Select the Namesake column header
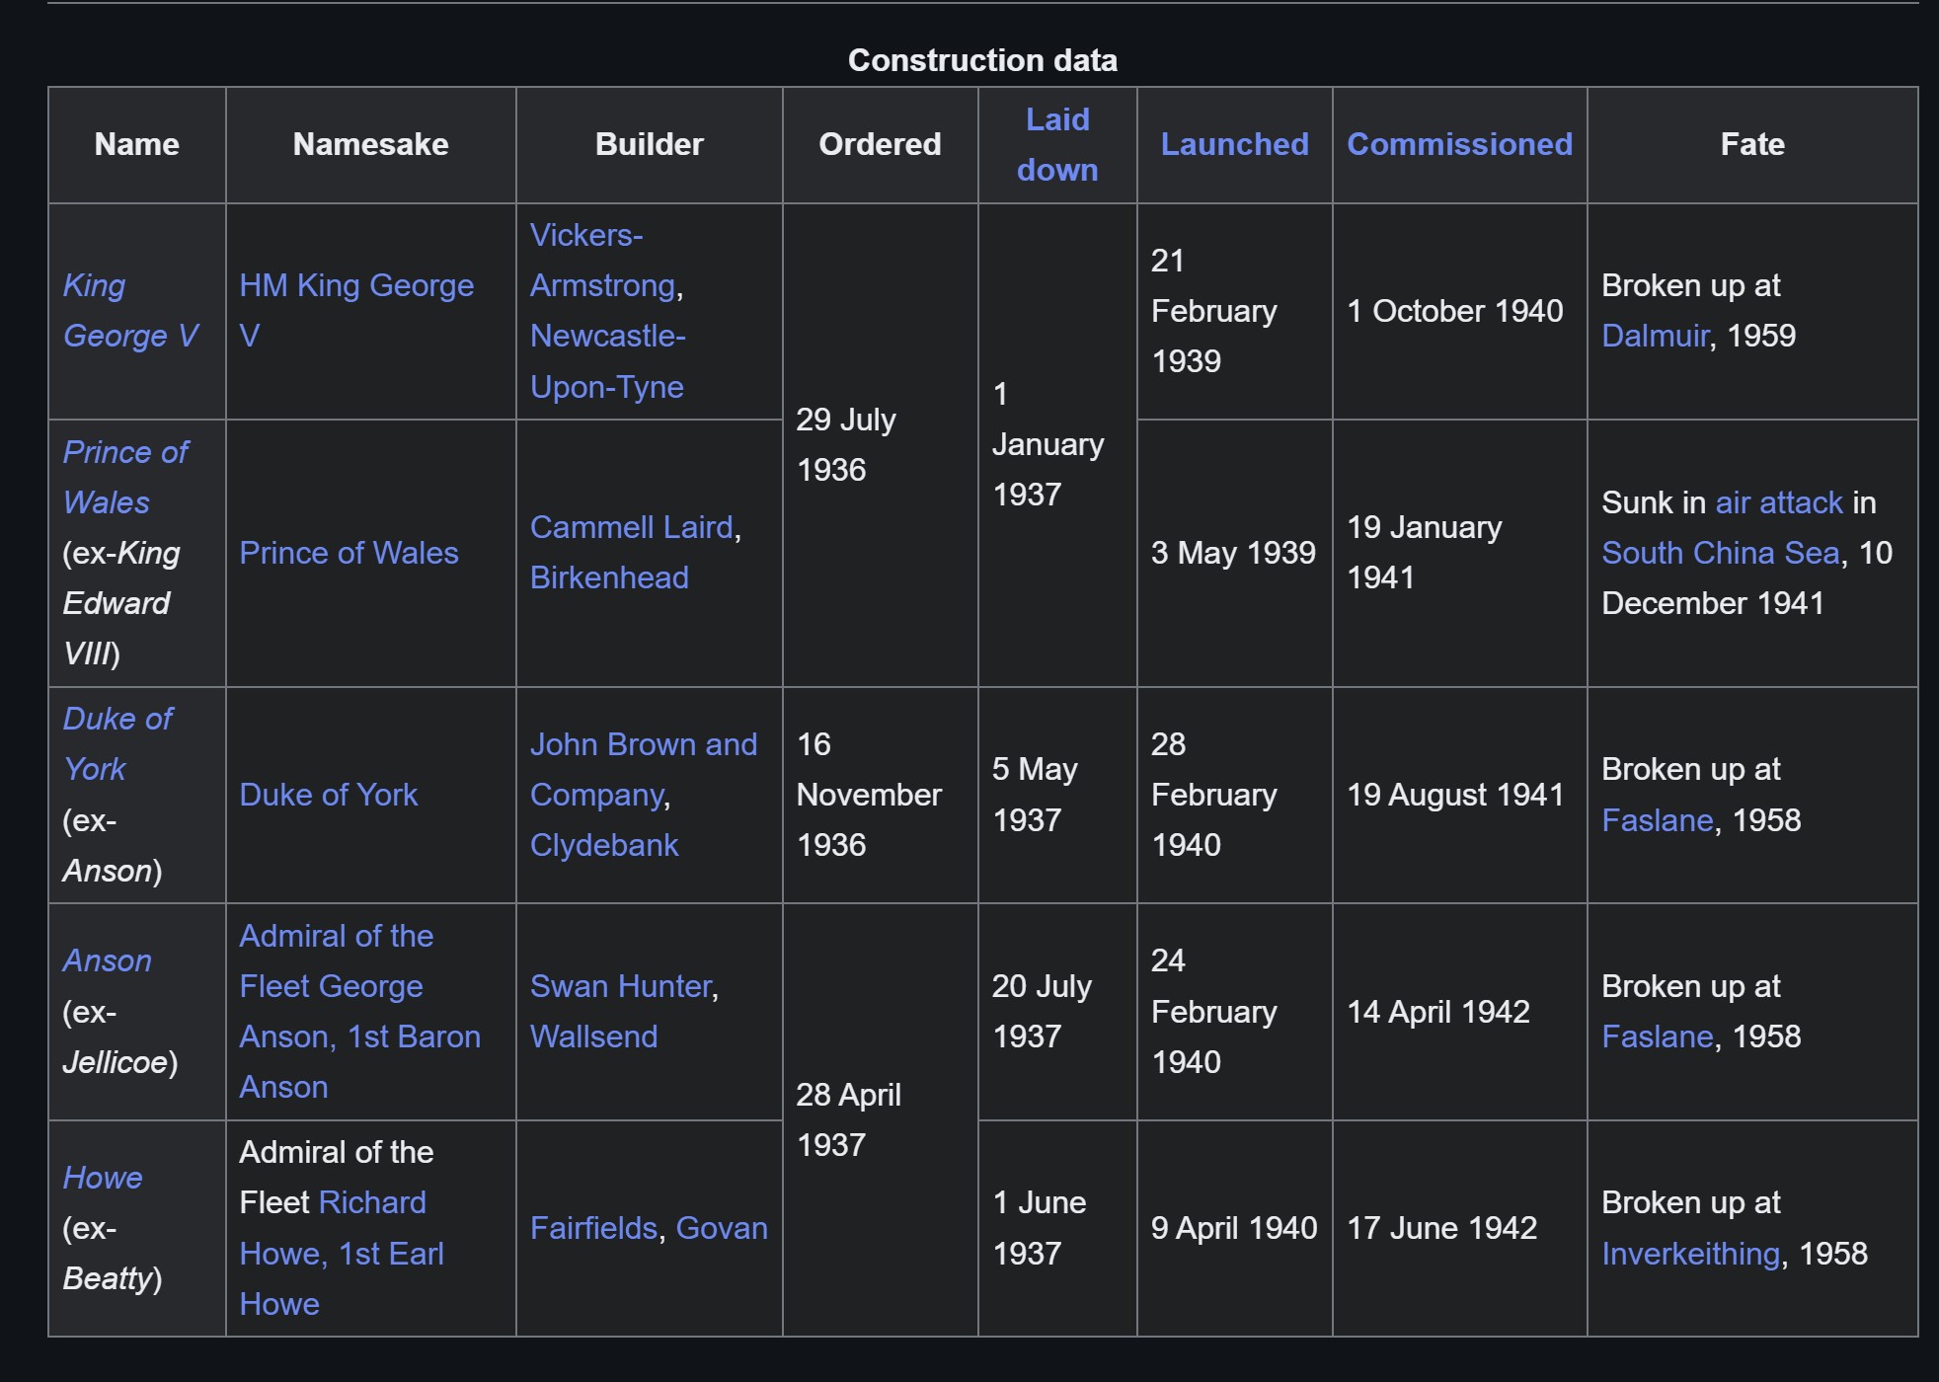Image resolution: width=1939 pixels, height=1382 pixels. coord(371,145)
